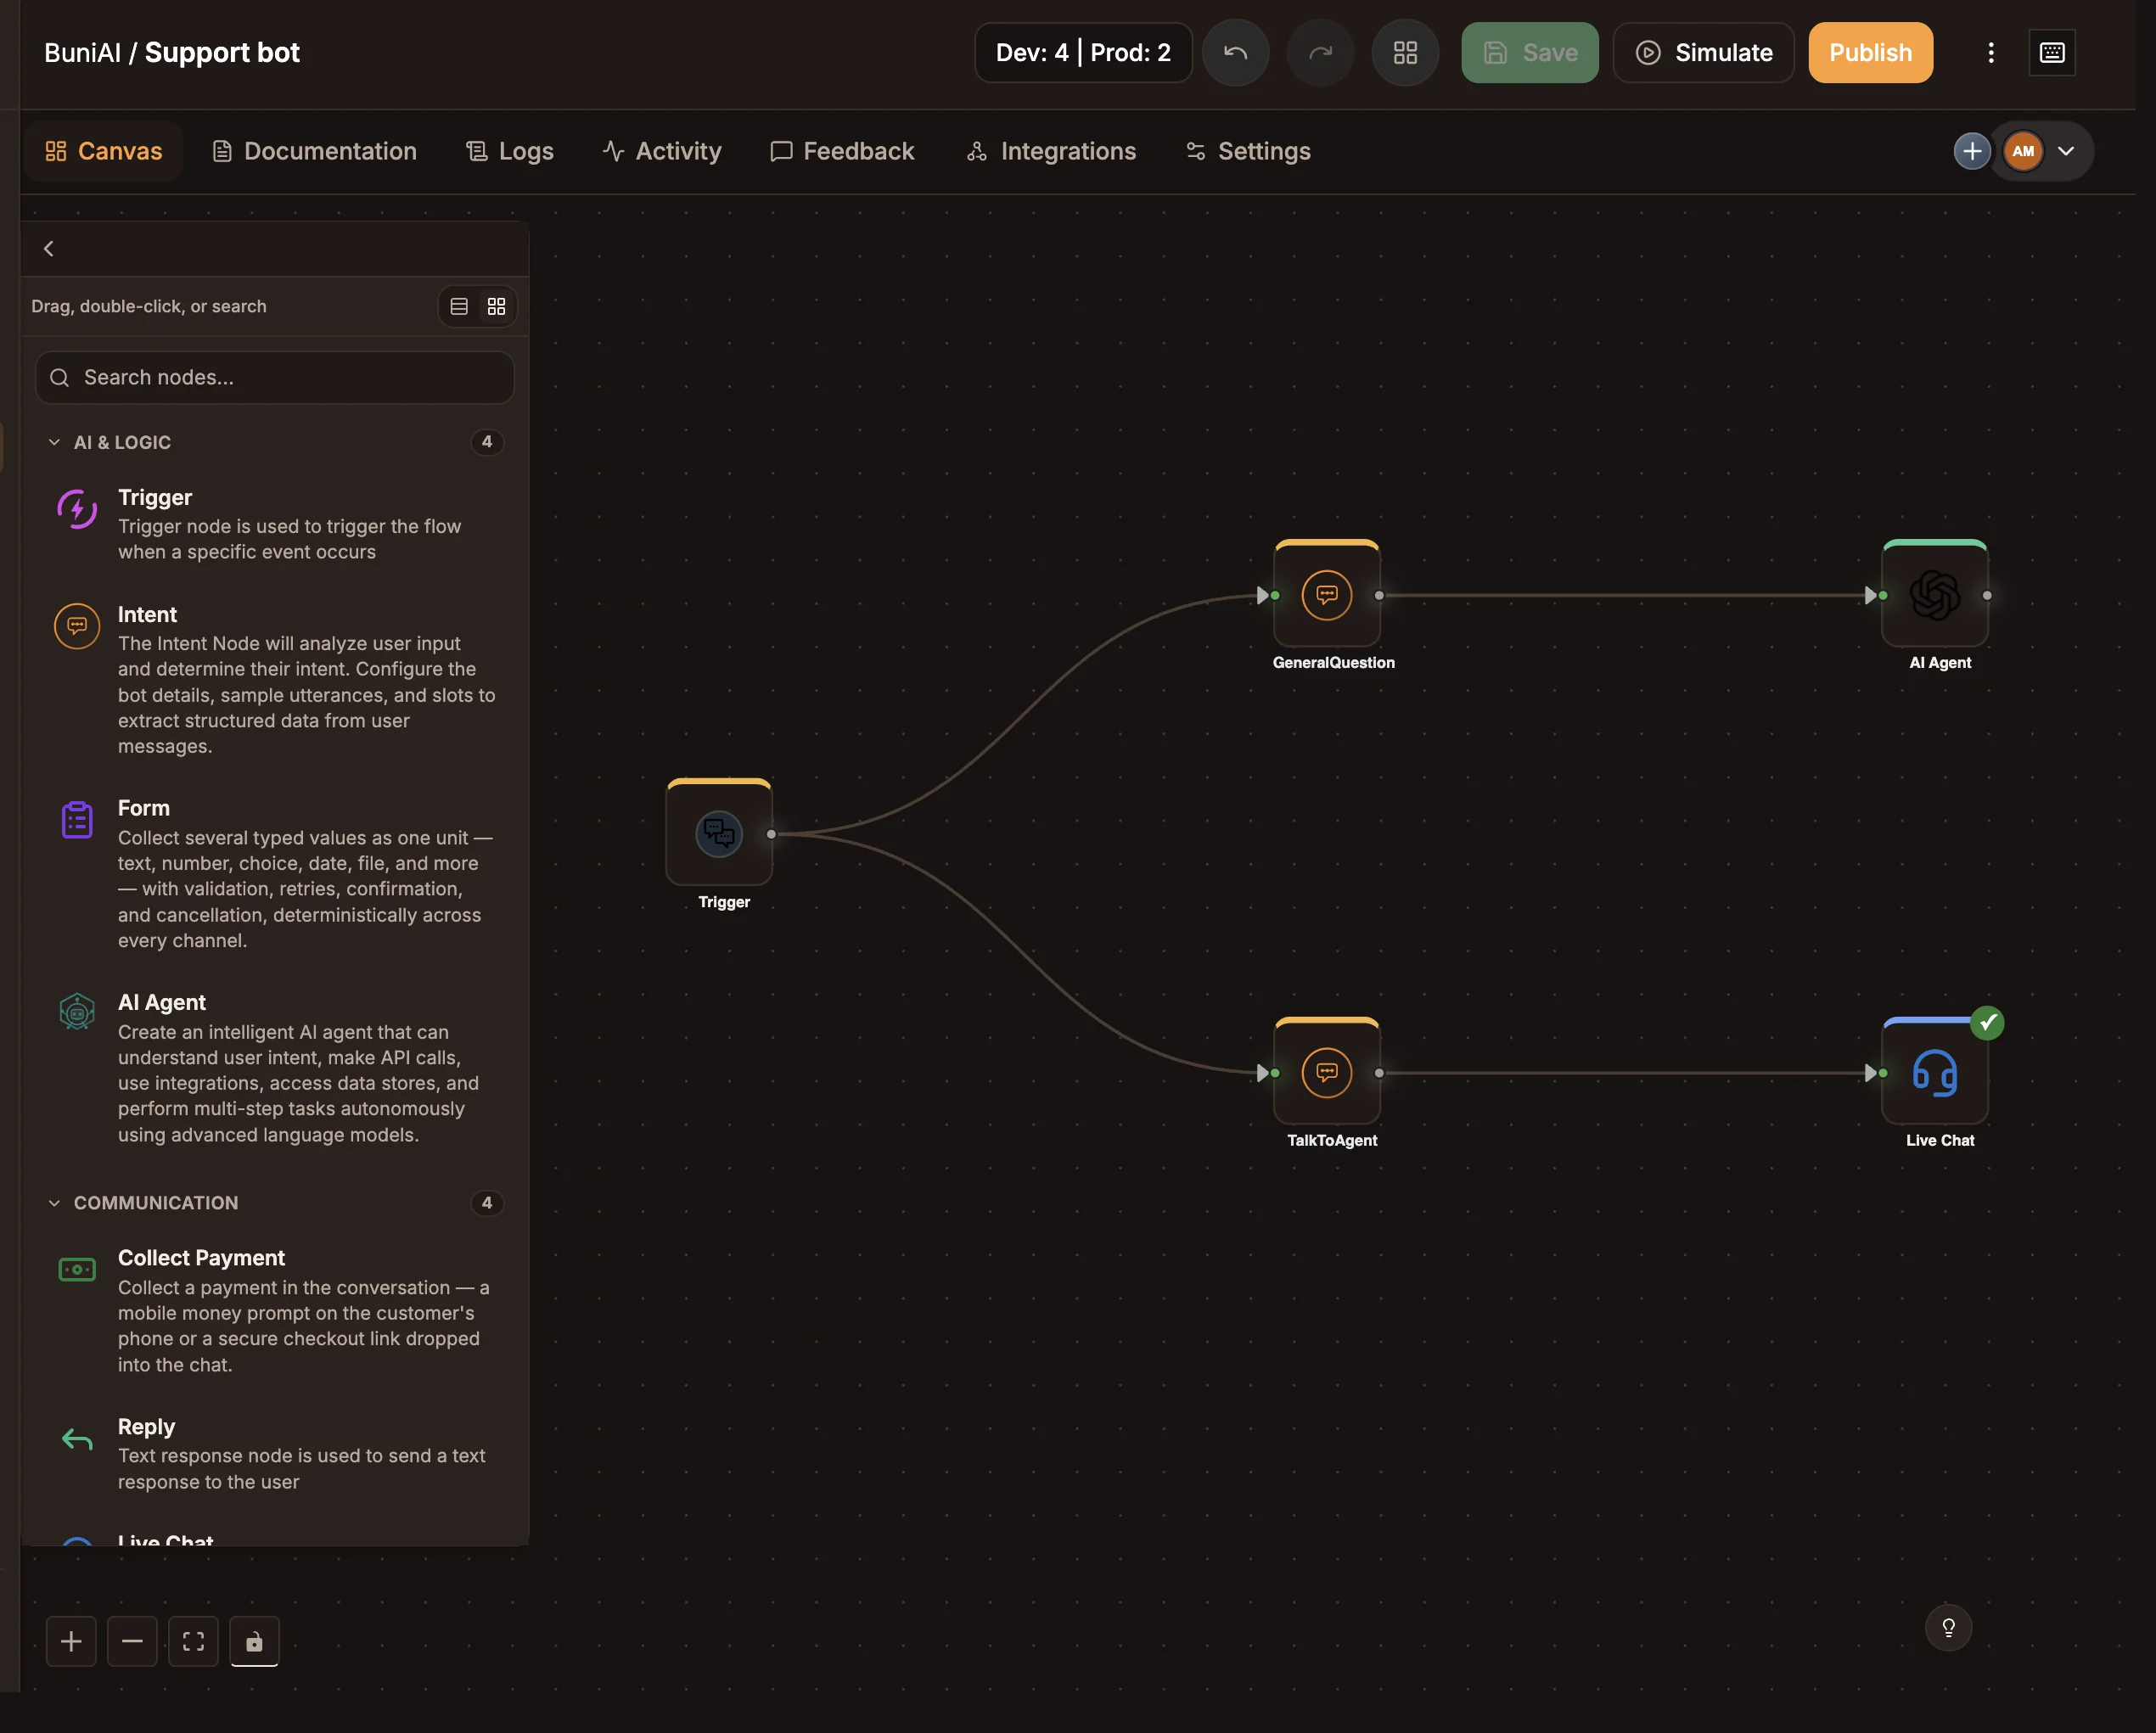Click the green checkmark badge on Live Chat

tap(1987, 1022)
